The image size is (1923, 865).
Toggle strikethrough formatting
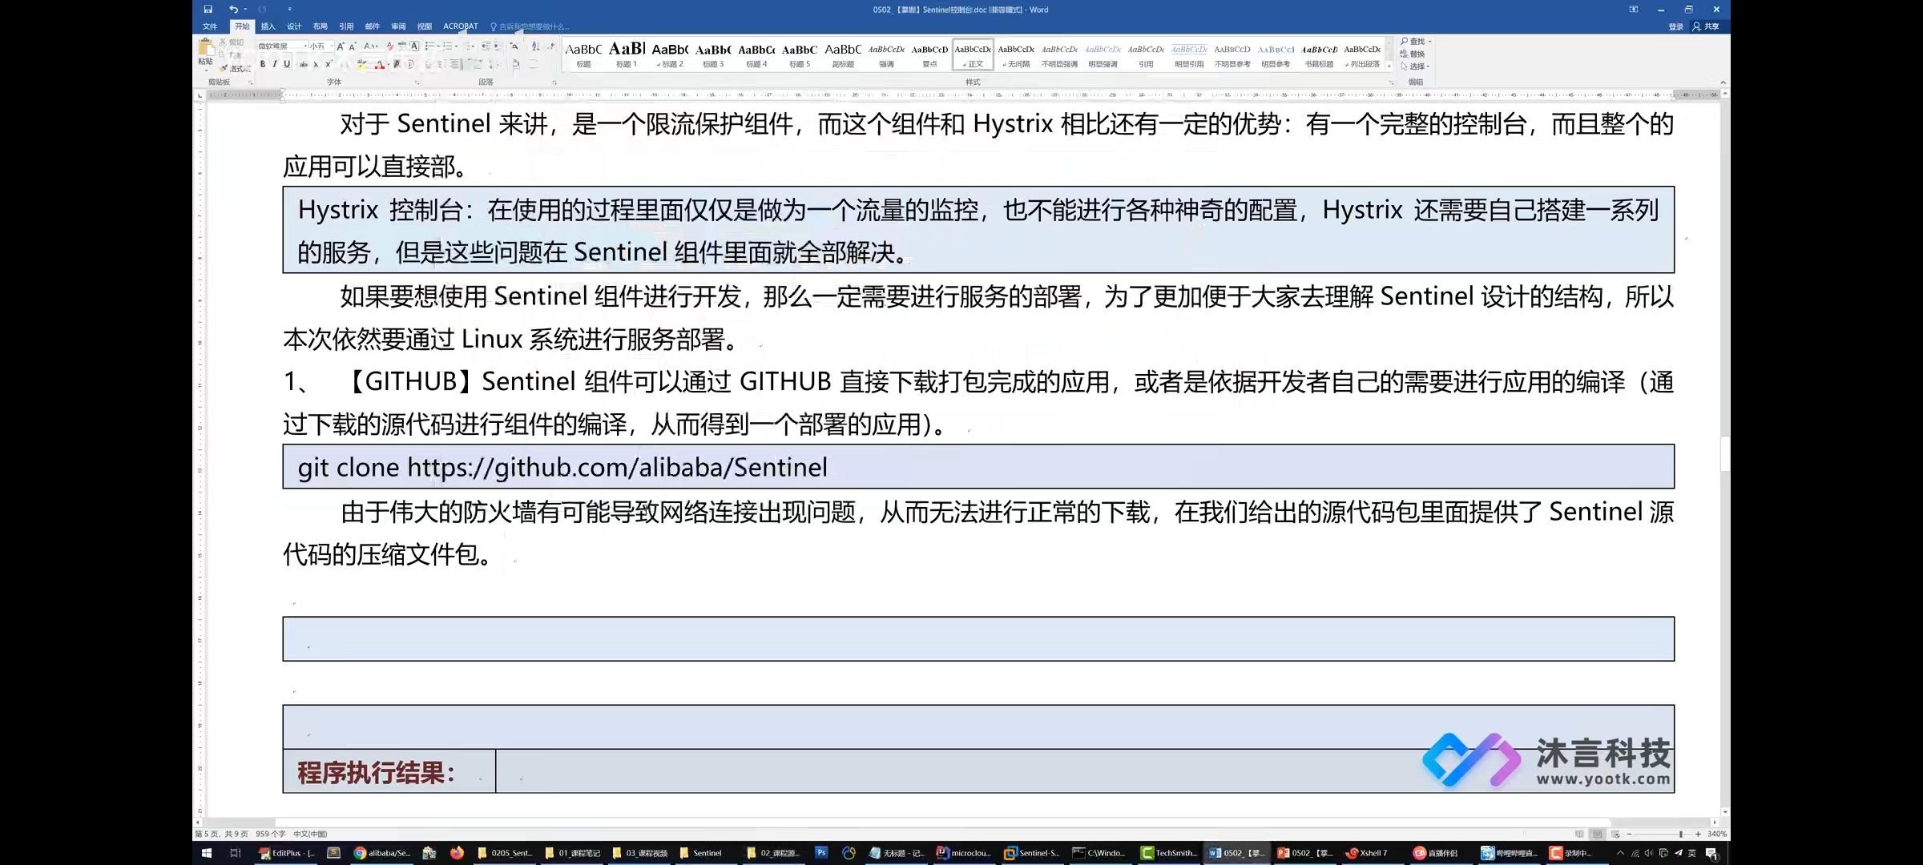(304, 64)
